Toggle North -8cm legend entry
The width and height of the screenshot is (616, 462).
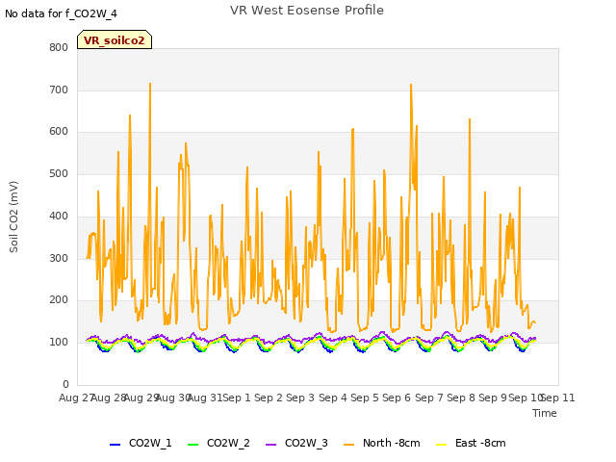382,443
